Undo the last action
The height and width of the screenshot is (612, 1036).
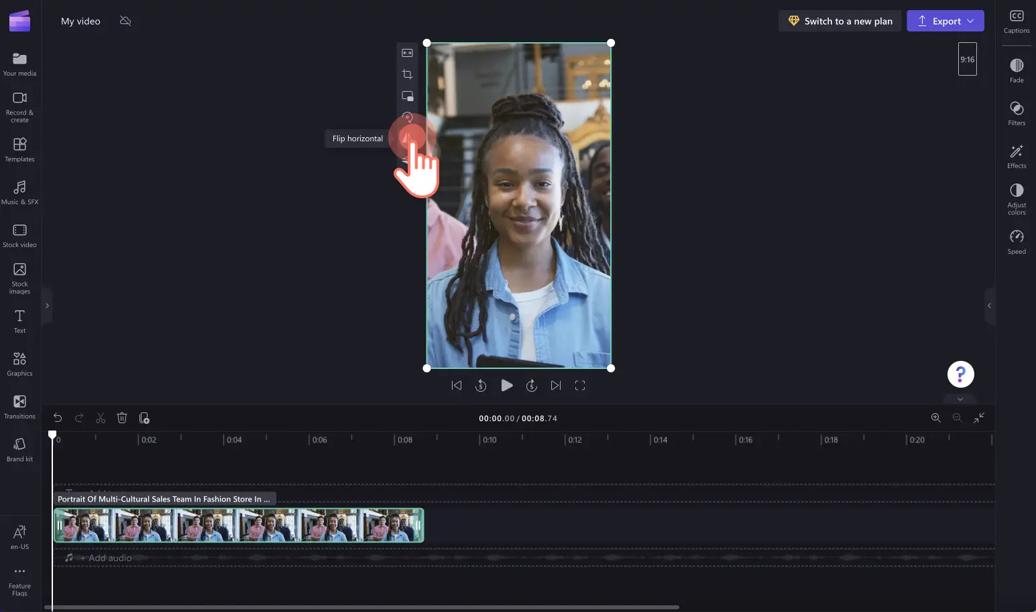tap(58, 418)
